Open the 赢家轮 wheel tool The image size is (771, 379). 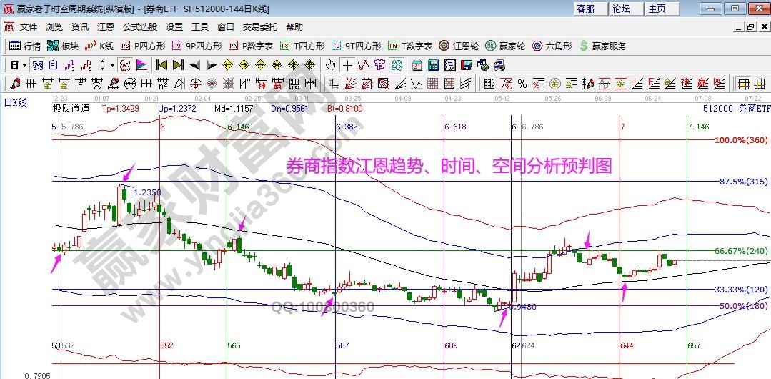[x=505, y=46]
